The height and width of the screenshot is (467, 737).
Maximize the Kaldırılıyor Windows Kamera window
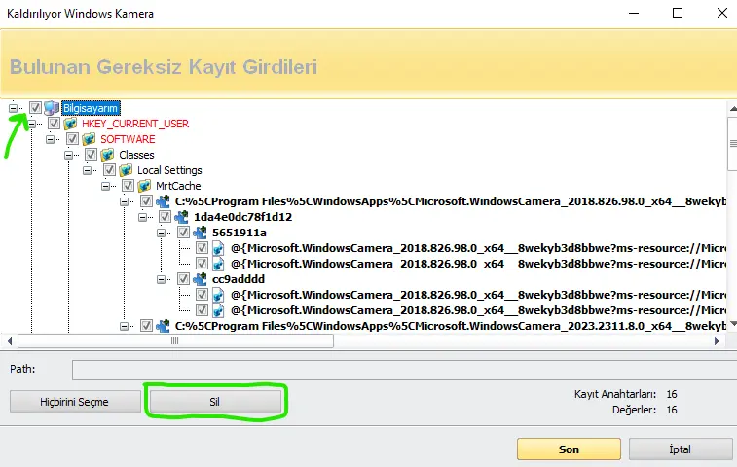(678, 13)
